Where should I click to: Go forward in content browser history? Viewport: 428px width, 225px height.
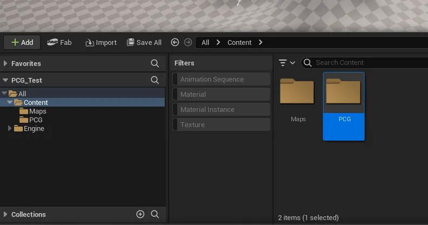pyautogui.click(x=188, y=43)
